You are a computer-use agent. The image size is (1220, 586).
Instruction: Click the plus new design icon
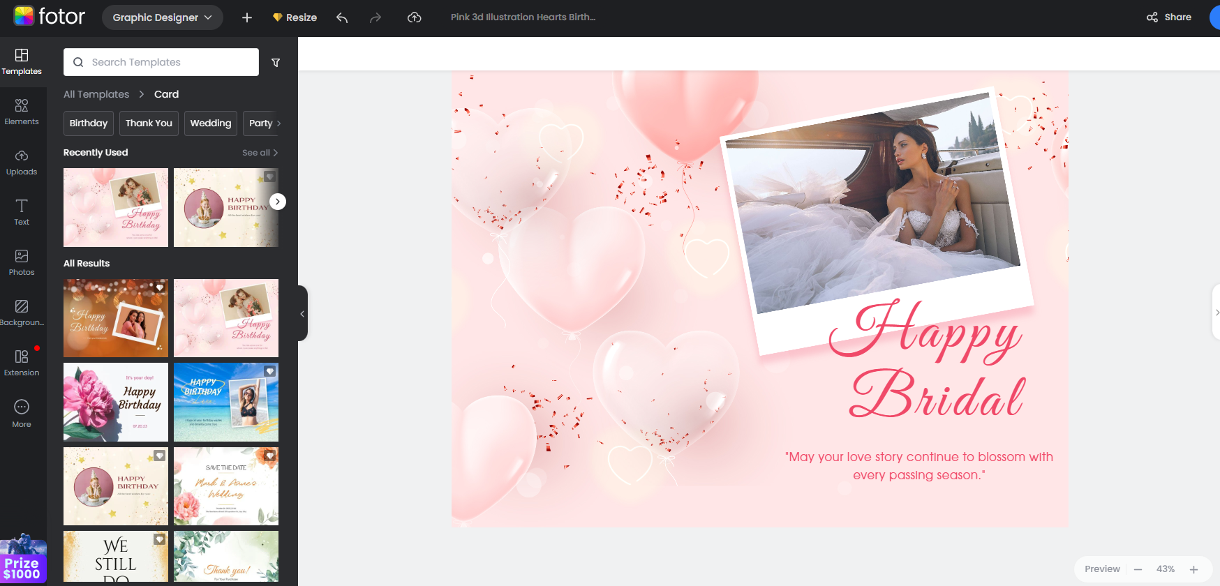[247, 17]
